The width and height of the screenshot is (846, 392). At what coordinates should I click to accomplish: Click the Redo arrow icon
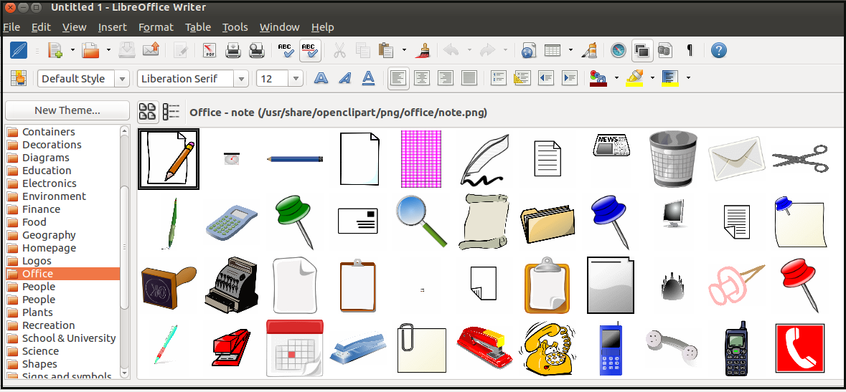click(x=488, y=51)
